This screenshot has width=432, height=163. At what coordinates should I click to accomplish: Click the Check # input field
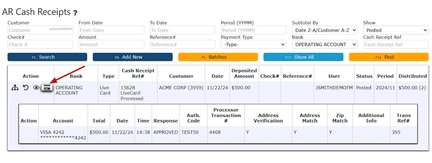pyautogui.click(x=40, y=45)
